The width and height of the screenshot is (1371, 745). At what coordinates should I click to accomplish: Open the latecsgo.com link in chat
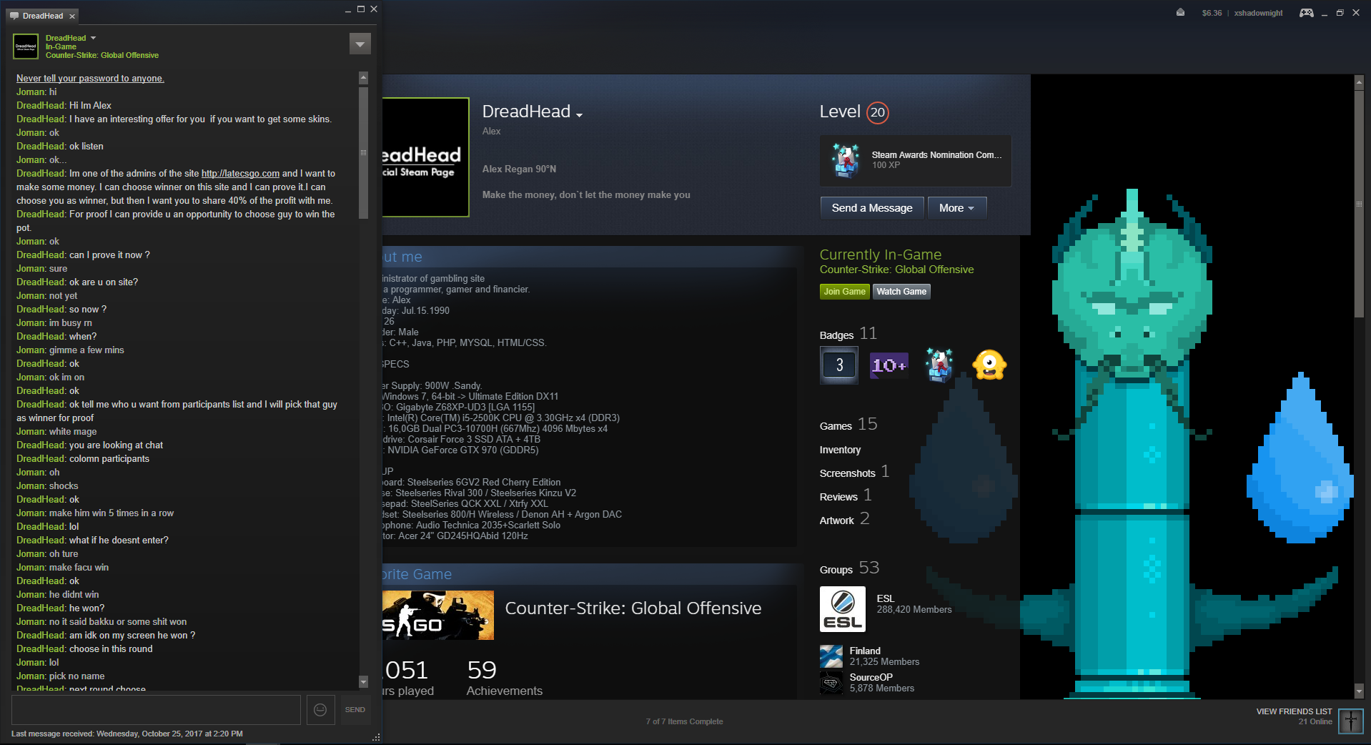click(x=240, y=174)
